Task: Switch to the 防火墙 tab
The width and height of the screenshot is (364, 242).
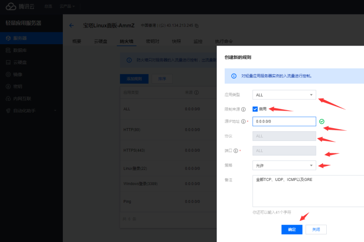Action: (126, 41)
